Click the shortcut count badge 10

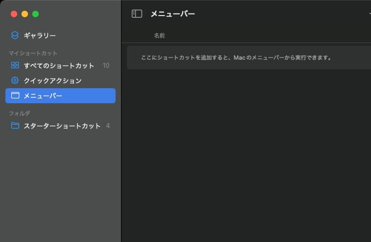tap(106, 66)
